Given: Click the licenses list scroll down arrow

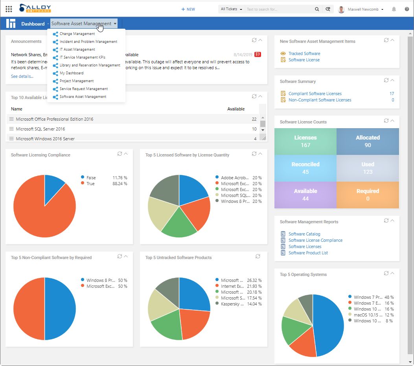Looking at the screenshot, I should pyautogui.click(x=263, y=130).
